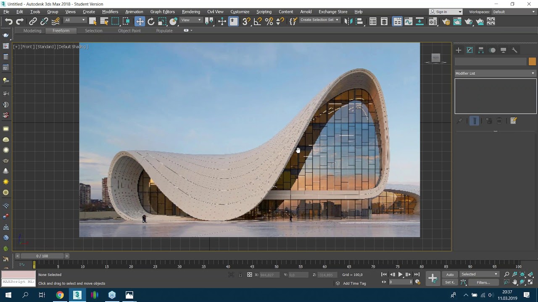
Task: Open the Create command panel tab
Action: (459, 50)
